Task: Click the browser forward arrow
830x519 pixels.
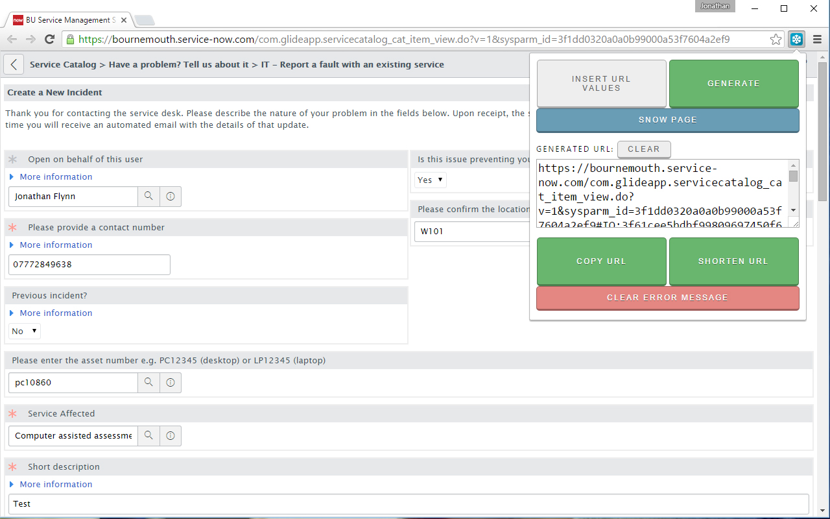Action: tap(30, 40)
